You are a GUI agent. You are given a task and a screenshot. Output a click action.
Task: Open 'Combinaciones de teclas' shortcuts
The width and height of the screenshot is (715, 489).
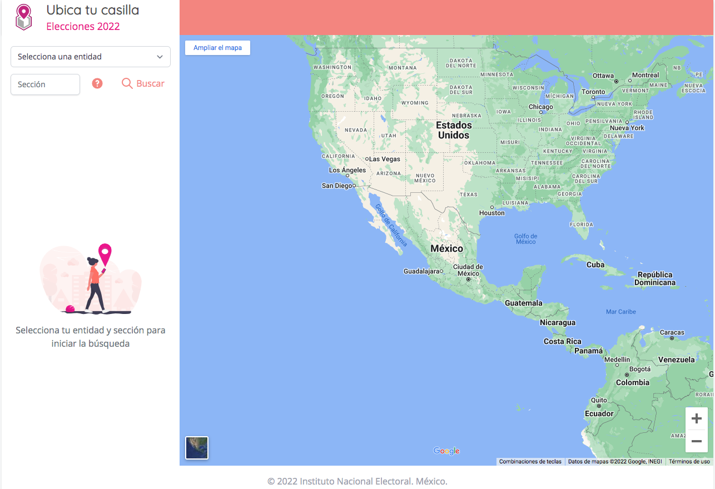point(530,462)
